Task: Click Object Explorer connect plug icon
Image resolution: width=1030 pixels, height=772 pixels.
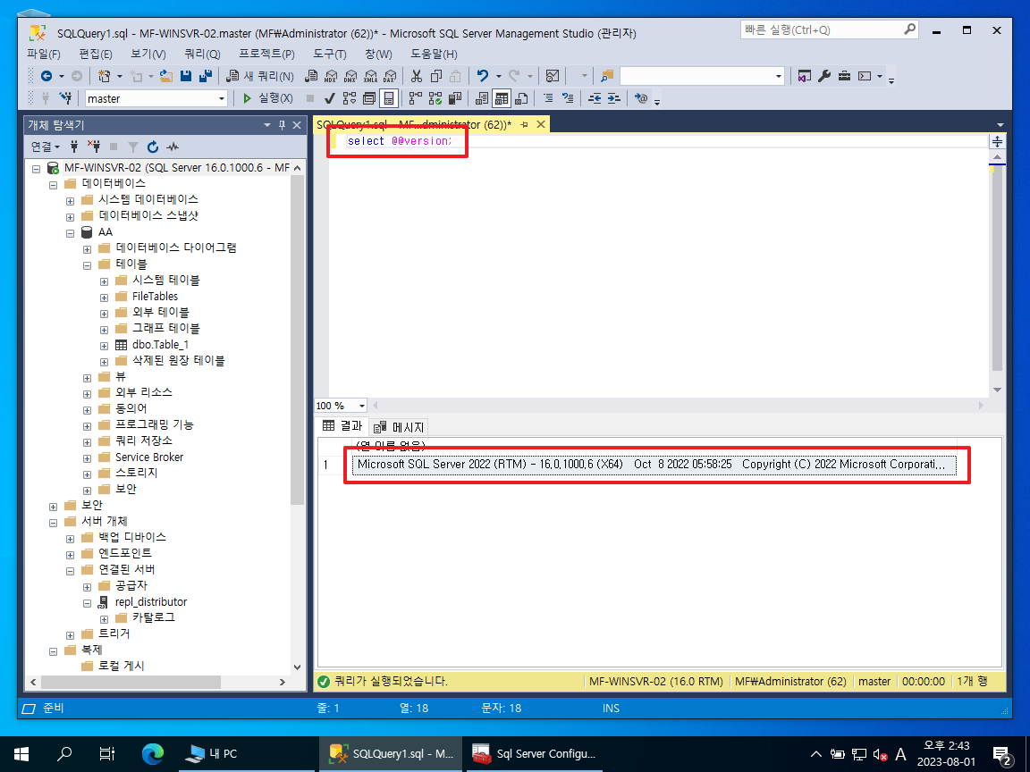Action: pyautogui.click(x=74, y=147)
